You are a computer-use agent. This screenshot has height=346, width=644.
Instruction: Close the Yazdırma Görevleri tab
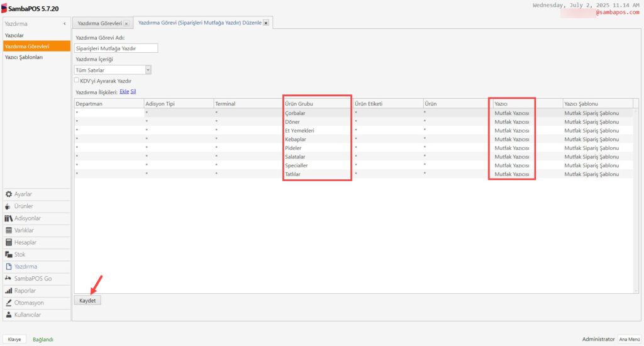[126, 23]
